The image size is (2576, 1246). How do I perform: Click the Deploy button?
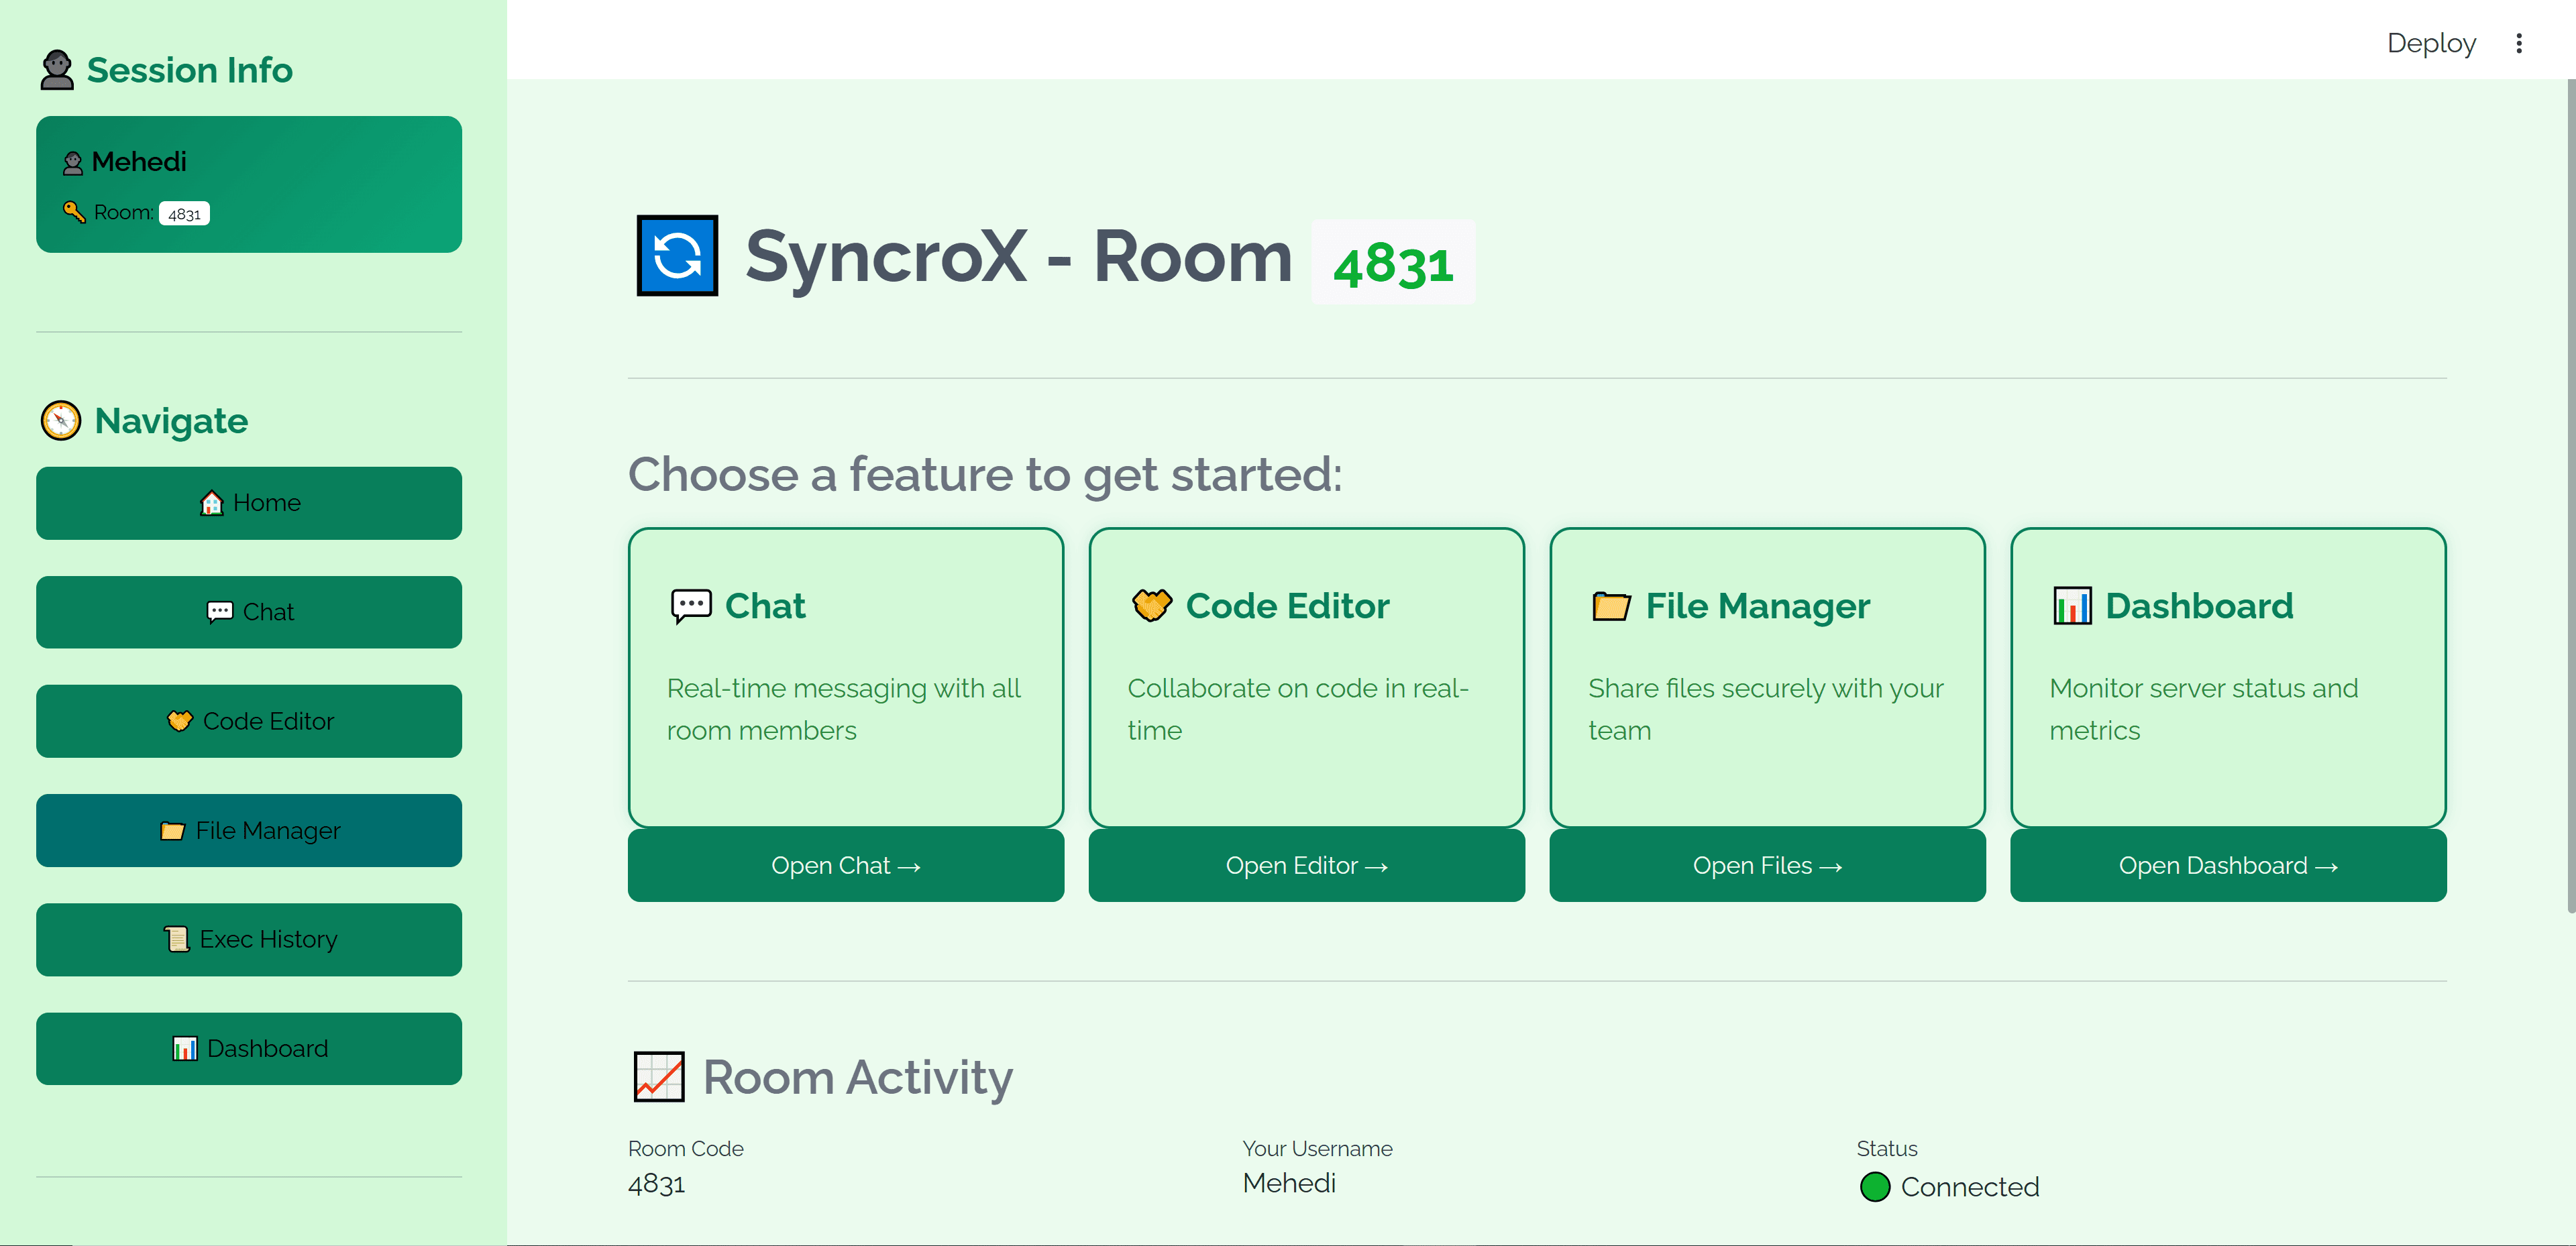coord(2431,43)
